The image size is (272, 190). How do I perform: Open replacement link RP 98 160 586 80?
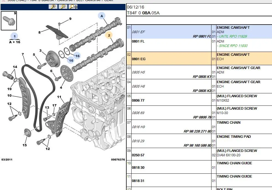click(197, 145)
